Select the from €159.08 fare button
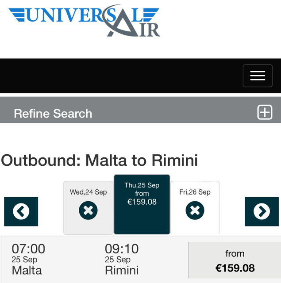 click(x=235, y=261)
